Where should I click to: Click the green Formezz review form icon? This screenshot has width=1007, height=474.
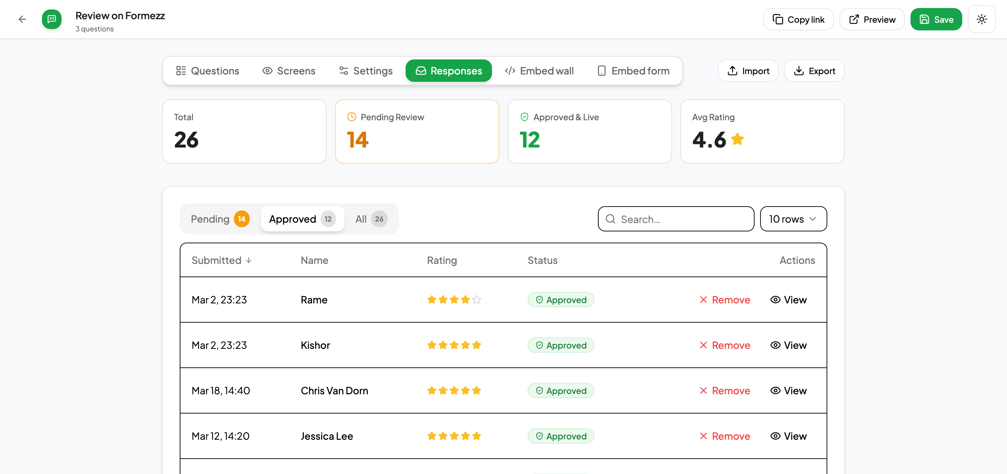[52, 19]
